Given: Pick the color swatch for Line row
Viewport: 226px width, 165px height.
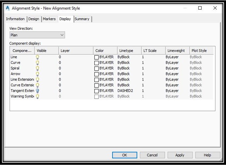Looking at the screenshot, I should pos(96,57).
